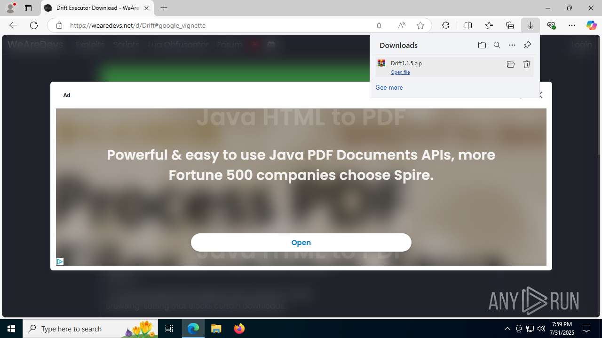Open the Forum menu item
The height and width of the screenshot is (338, 602).
pos(230,45)
